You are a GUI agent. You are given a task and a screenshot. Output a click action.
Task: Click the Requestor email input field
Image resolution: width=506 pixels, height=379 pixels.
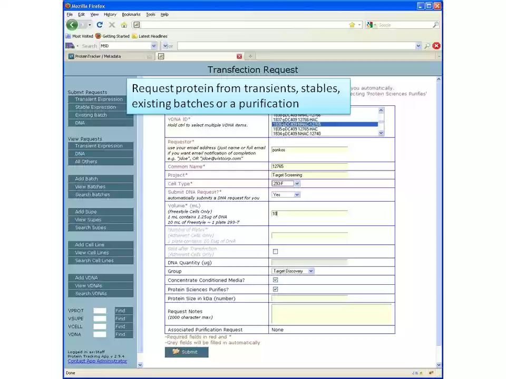click(308, 149)
